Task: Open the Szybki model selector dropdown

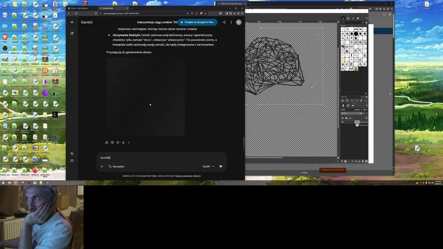Action: [x=208, y=166]
